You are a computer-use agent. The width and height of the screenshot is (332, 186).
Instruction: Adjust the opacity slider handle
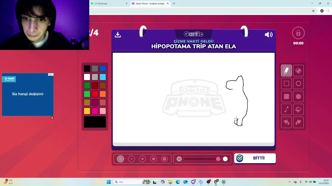[218, 159]
